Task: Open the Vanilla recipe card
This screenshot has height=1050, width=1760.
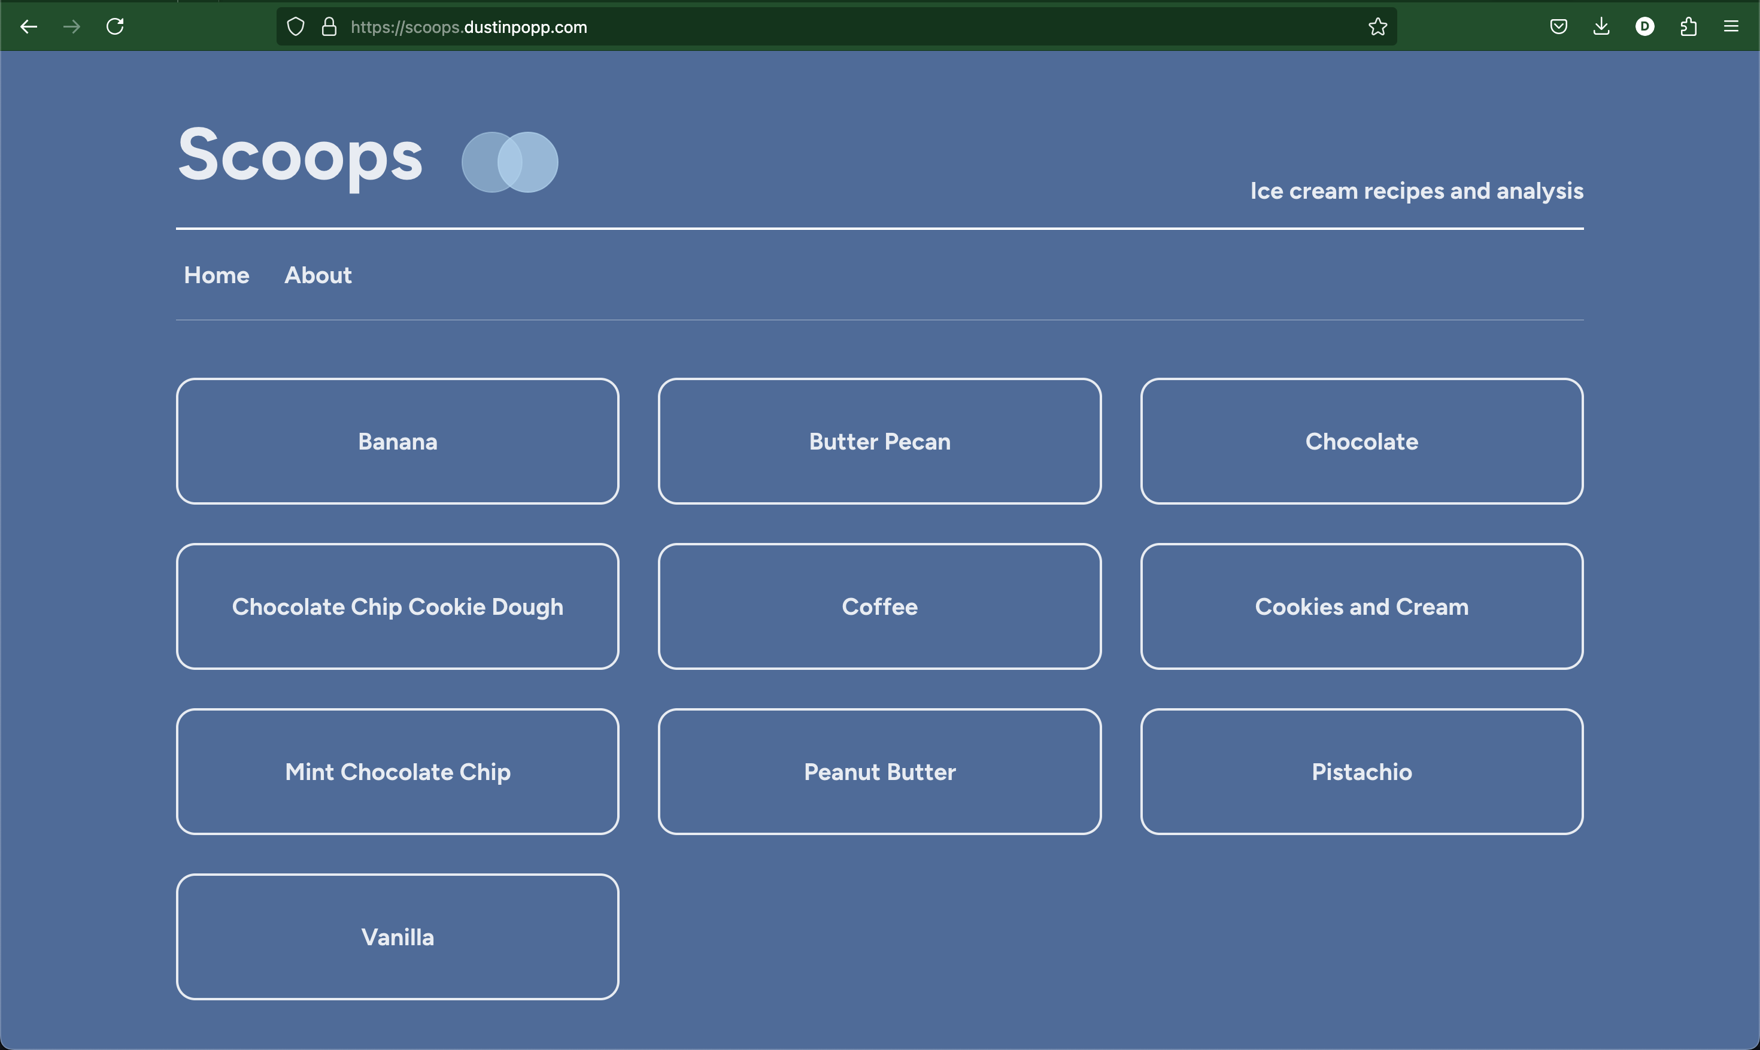Action: pyautogui.click(x=397, y=937)
